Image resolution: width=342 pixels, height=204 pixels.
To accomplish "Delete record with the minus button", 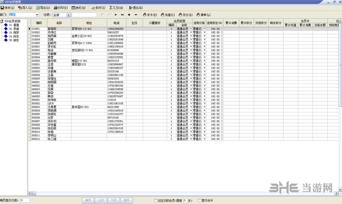I will click(136, 15).
